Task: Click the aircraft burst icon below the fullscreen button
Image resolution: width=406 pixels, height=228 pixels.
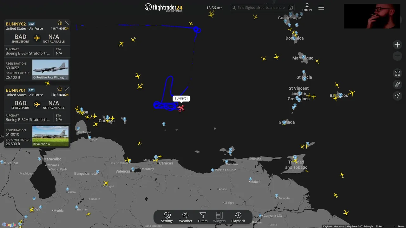Action: click(x=397, y=85)
